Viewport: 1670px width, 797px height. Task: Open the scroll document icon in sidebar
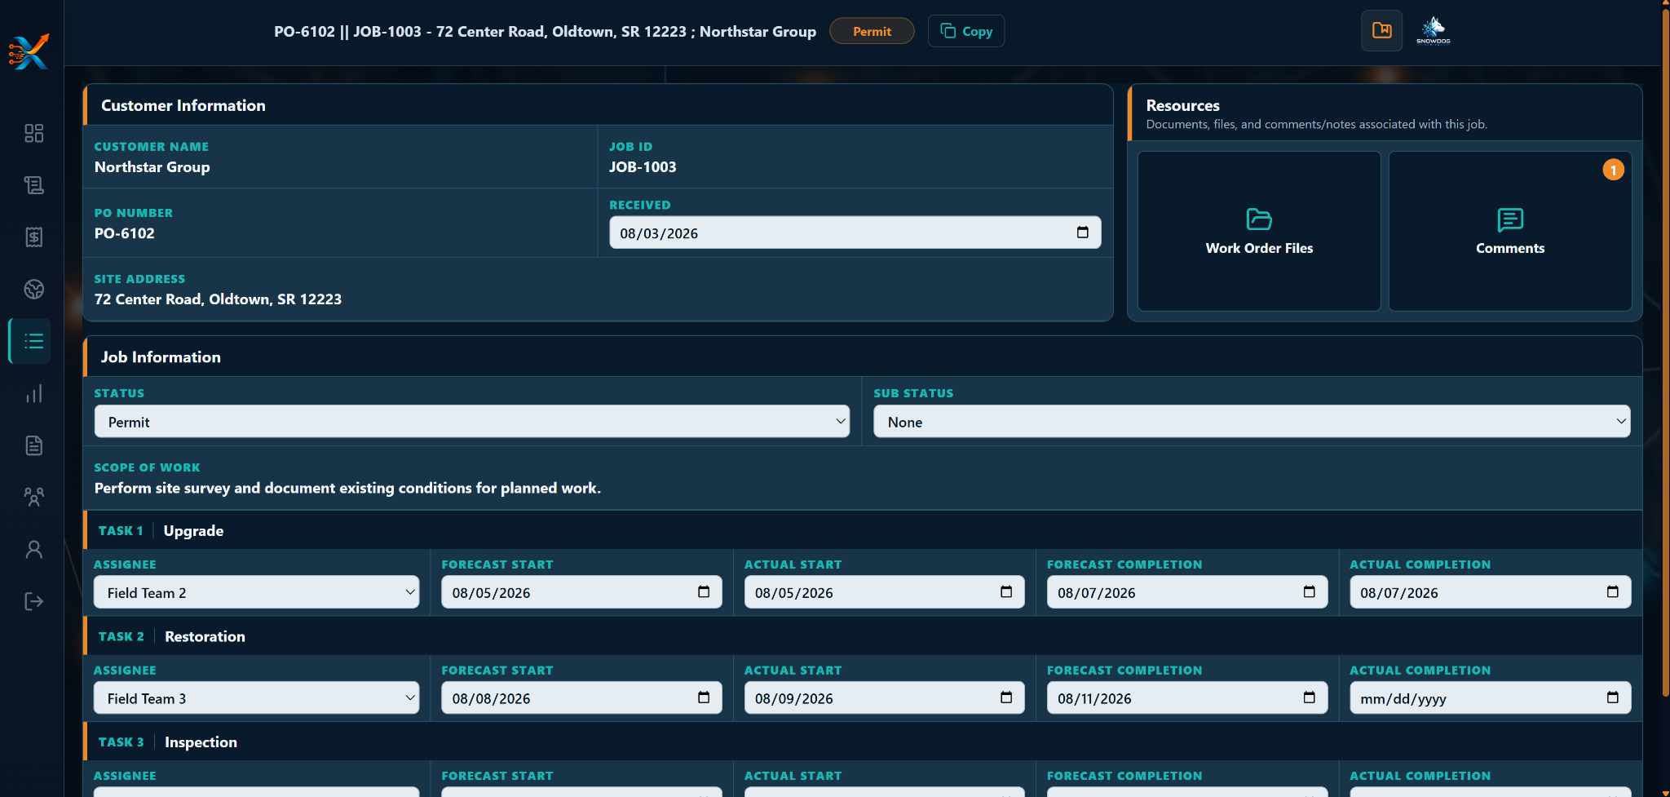[x=33, y=185]
